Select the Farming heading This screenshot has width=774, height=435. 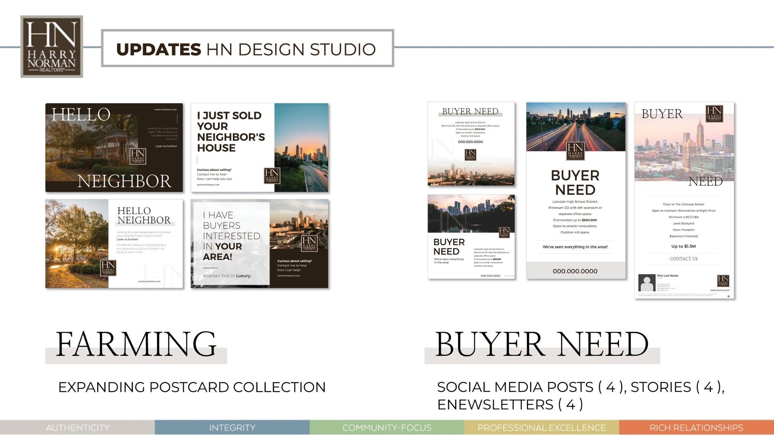pyautogui.click(x=136, y=345)
